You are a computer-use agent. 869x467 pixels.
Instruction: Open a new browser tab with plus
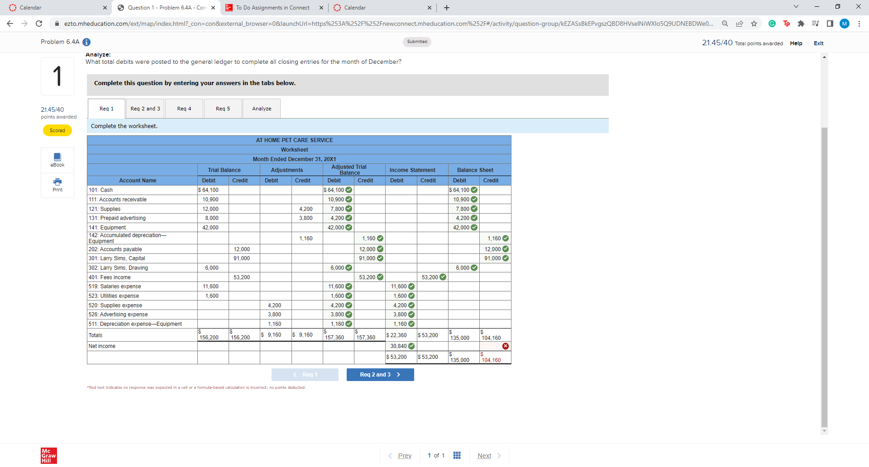pos(447,8)
